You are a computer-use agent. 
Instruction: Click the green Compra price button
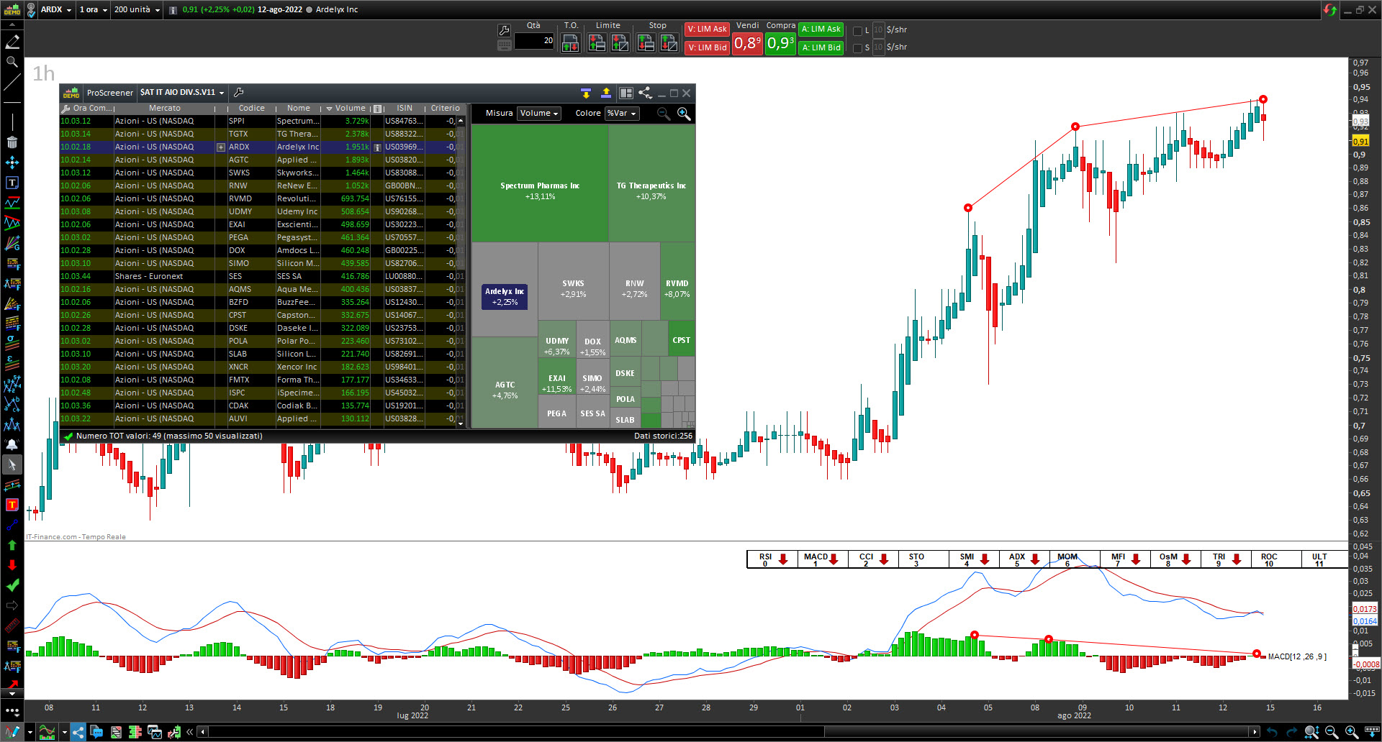coord(780,43)
